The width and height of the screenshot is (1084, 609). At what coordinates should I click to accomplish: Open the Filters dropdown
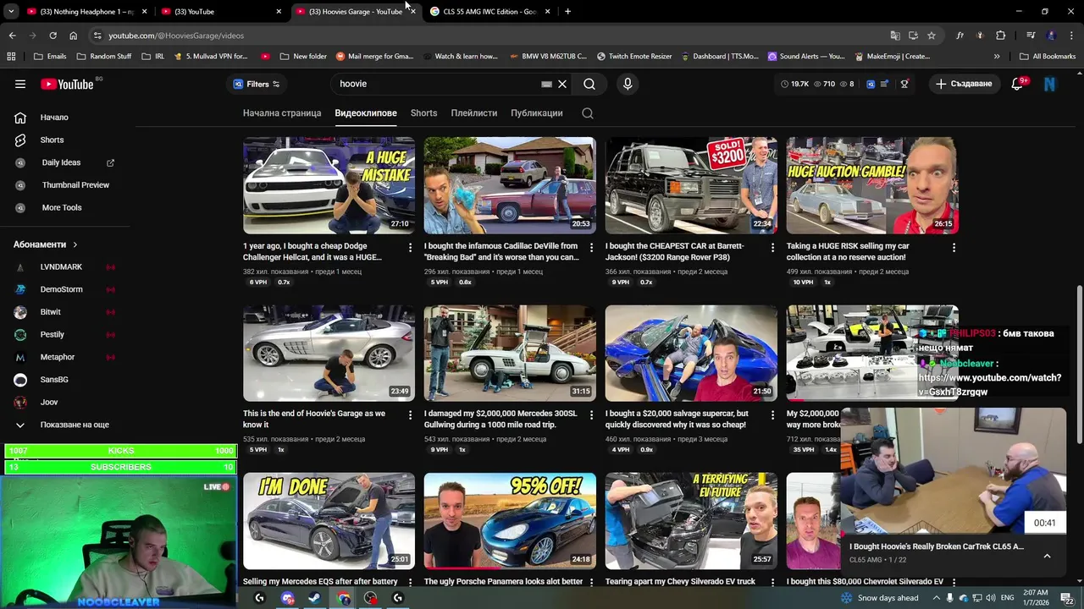point(257,84)
